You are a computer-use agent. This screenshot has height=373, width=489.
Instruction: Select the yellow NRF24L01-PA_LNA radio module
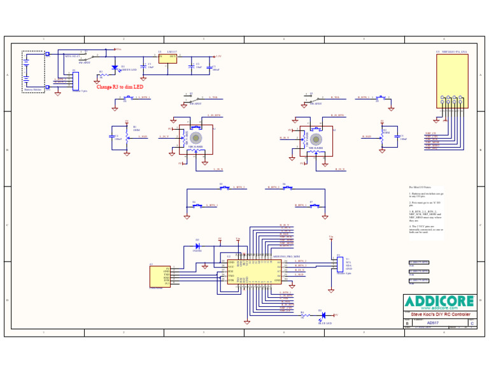(452, 81)
